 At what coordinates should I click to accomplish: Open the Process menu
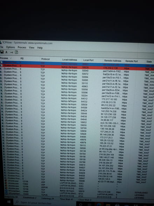22,47
